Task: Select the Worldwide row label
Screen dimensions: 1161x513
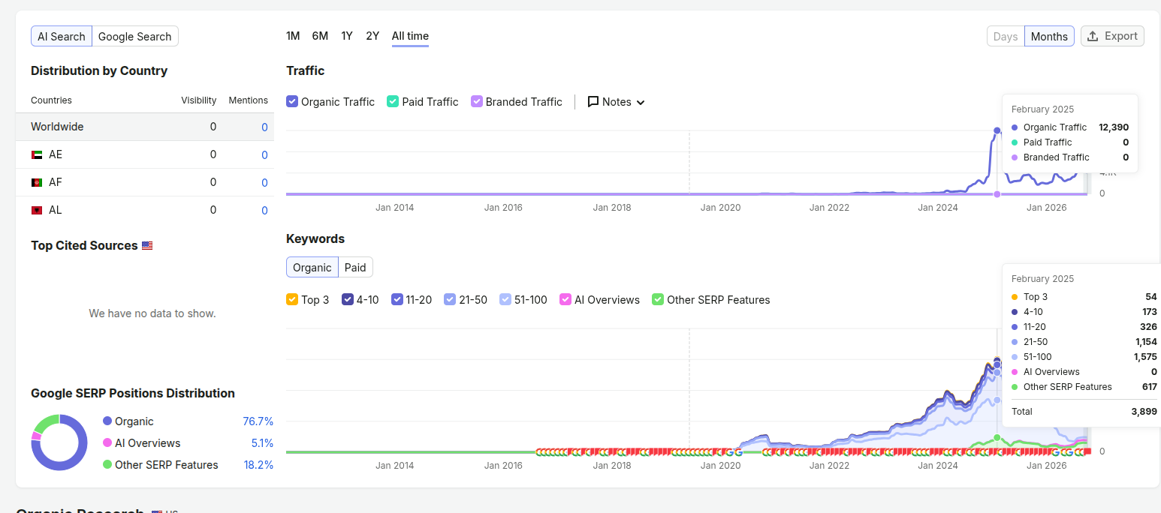Action: coord(57,127)
